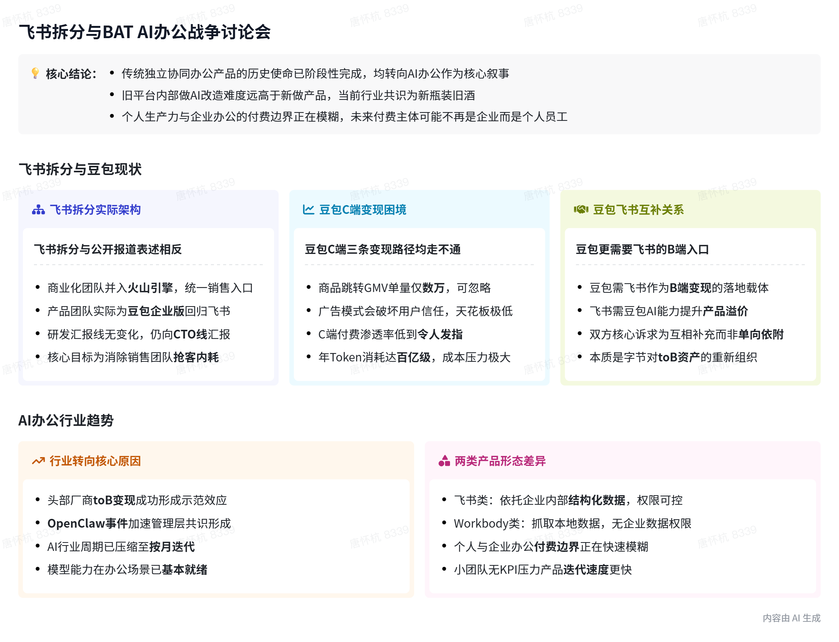The height and width of the screenshot is (642, 839).
Task: Click the subtitle 飞书拆分与公开报道表述相反
Action: pos(108,250)
